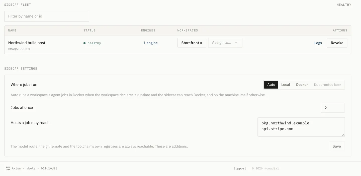This screenshot has width=361, height=176.
Task: Revoke the Northwind build host sidecar
Action: pyautogui.click(x=337, y=43)
